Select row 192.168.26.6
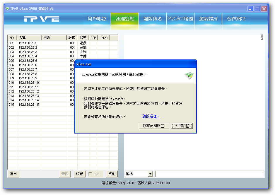 pos(41,65)
